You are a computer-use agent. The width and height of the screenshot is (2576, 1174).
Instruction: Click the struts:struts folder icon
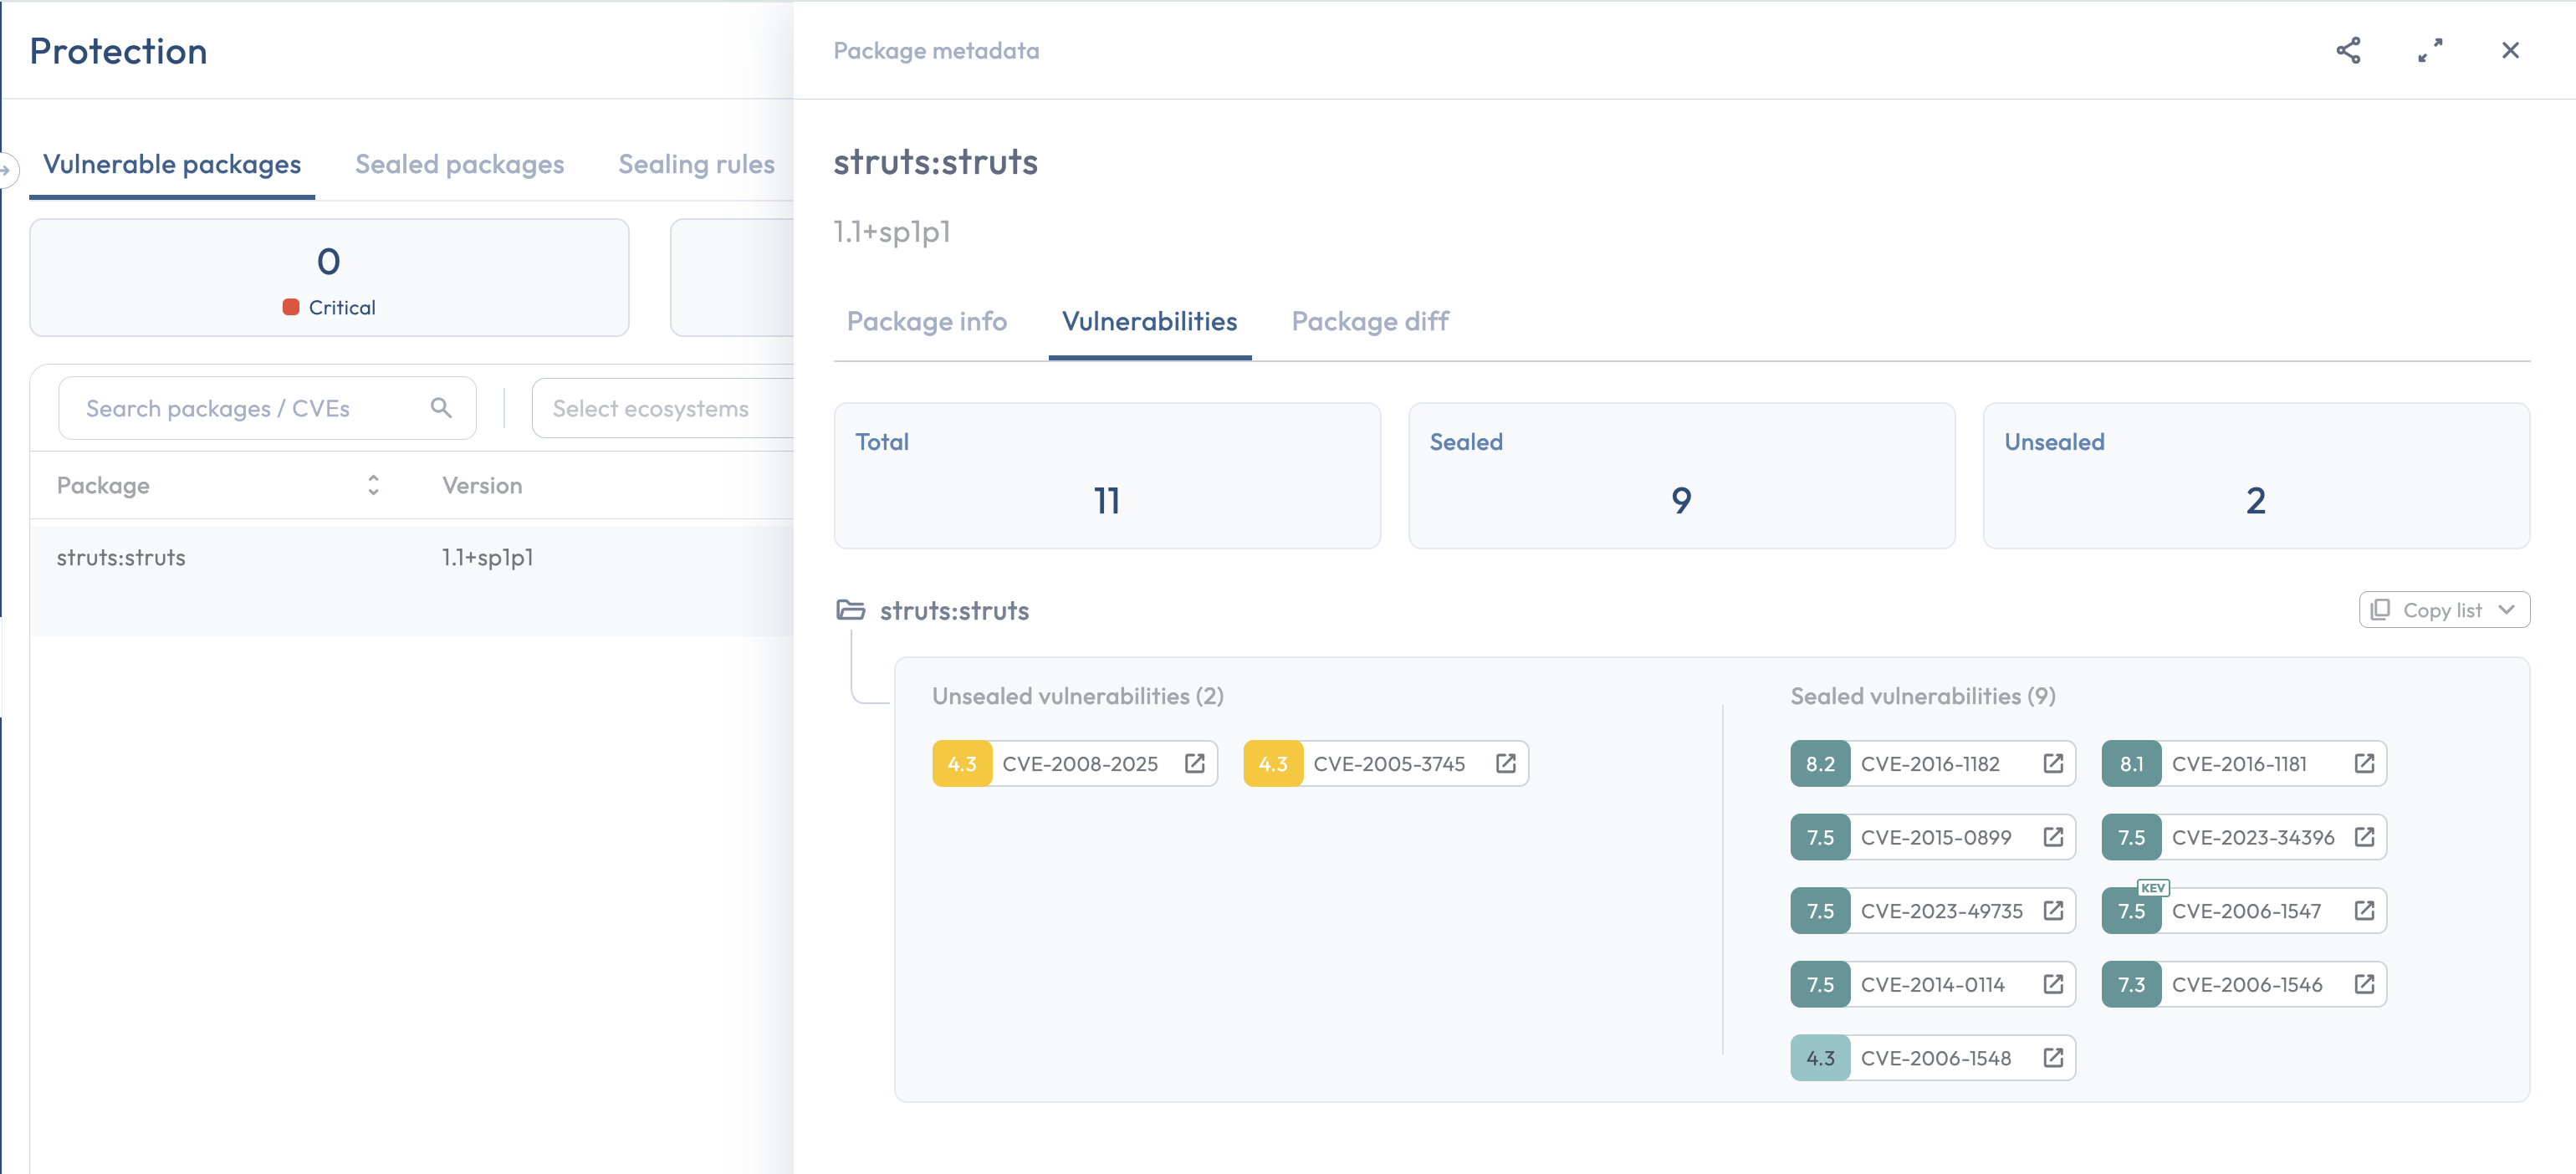850,610
